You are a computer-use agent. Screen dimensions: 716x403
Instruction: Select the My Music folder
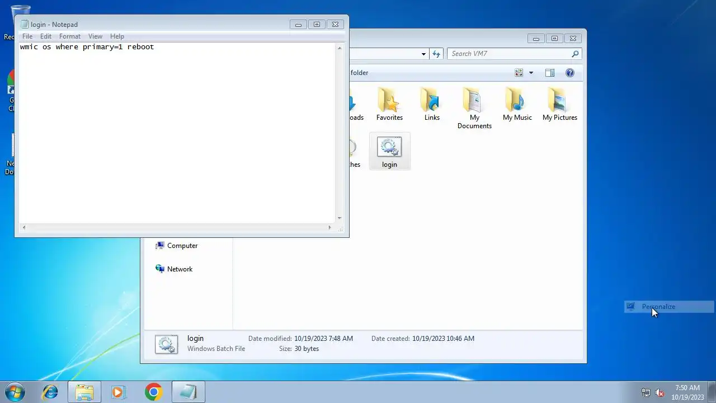pos(517,105)
